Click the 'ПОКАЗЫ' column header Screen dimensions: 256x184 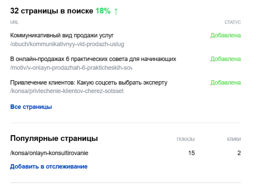186,139
